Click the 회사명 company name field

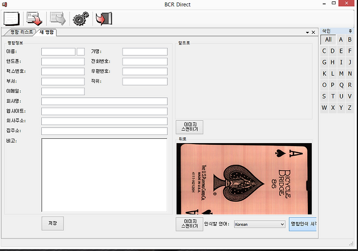(104, 101)
